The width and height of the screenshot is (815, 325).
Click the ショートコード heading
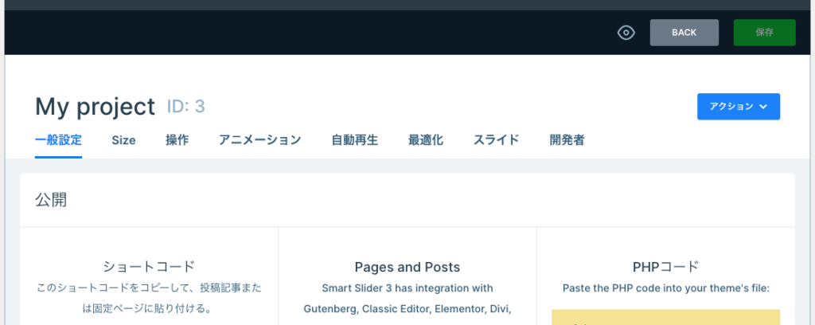coord(149,267)
